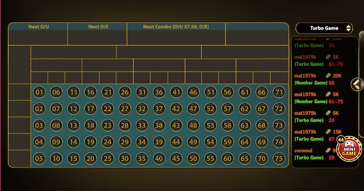Click pencil icon beside mat1979k 20K bet
The height and width of the screenshot is (191, 364).
coord(328,75)
